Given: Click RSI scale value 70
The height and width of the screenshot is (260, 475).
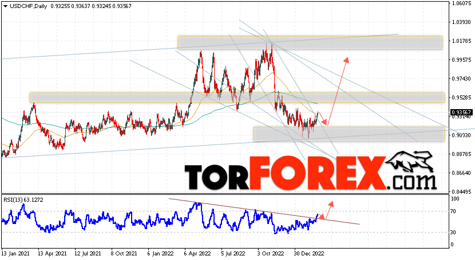Looking at the screenshot, I should (454, 211).
